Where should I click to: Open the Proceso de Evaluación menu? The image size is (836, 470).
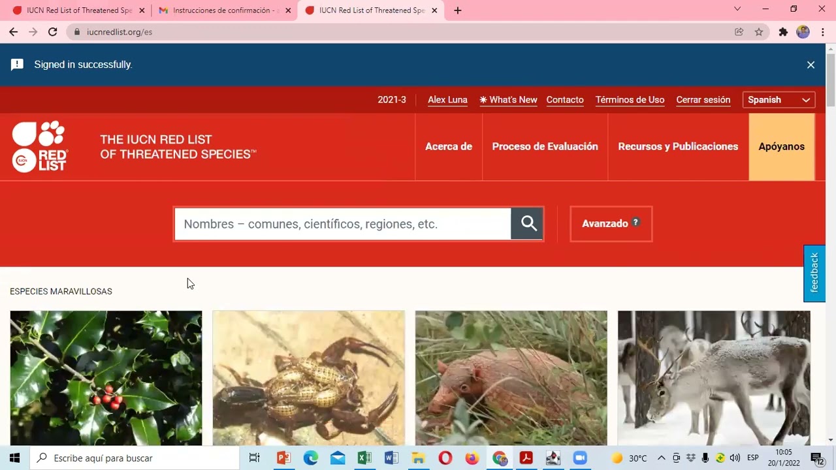pos(545,147)
